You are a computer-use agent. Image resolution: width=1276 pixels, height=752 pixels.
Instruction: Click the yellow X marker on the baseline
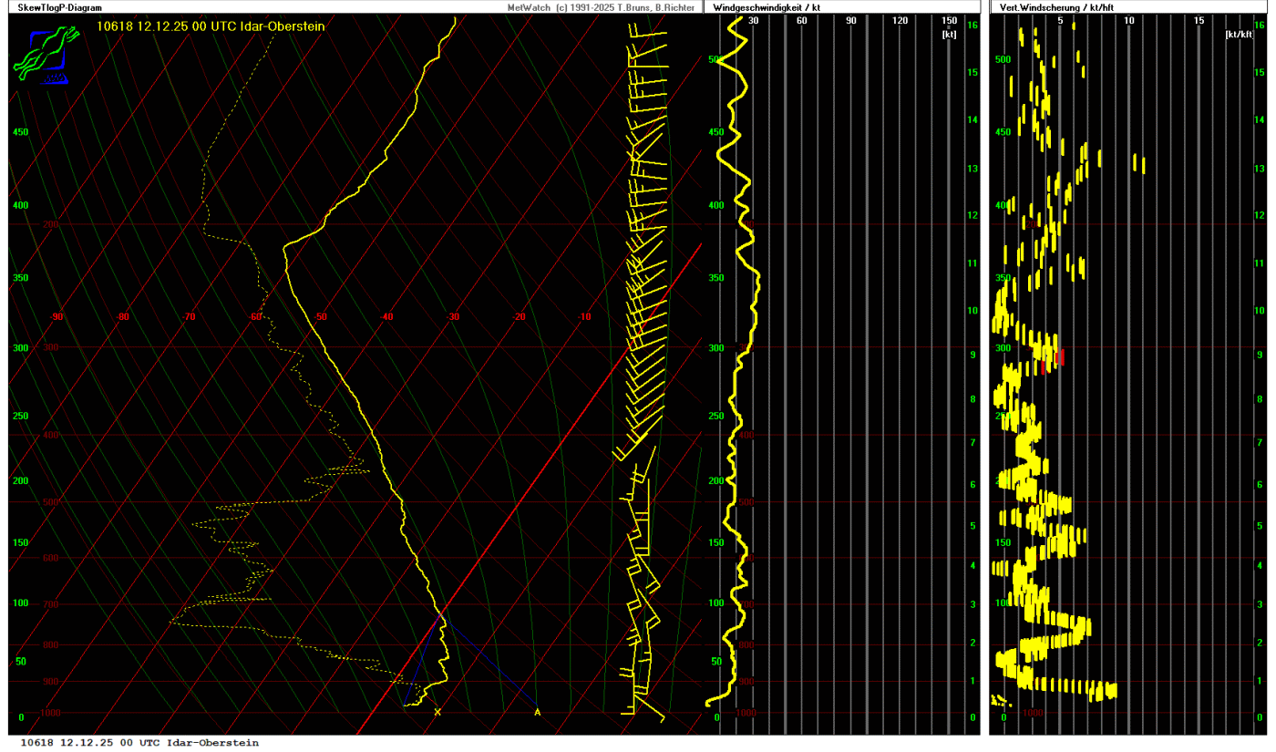click(437, 712)
